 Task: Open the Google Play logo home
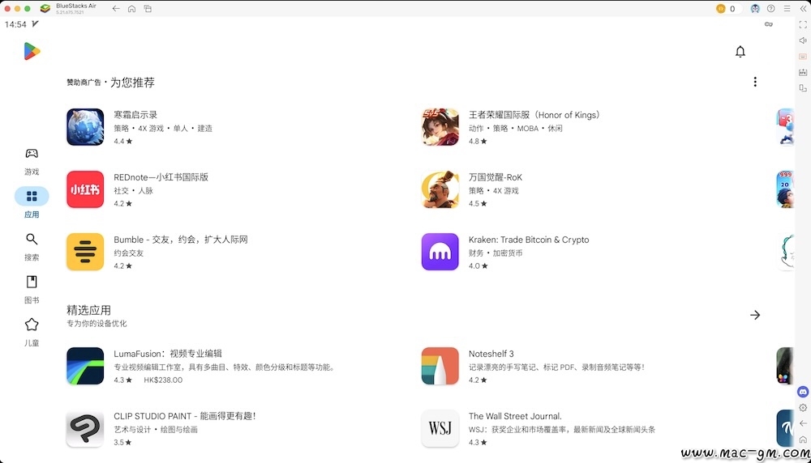click(32, 51)
